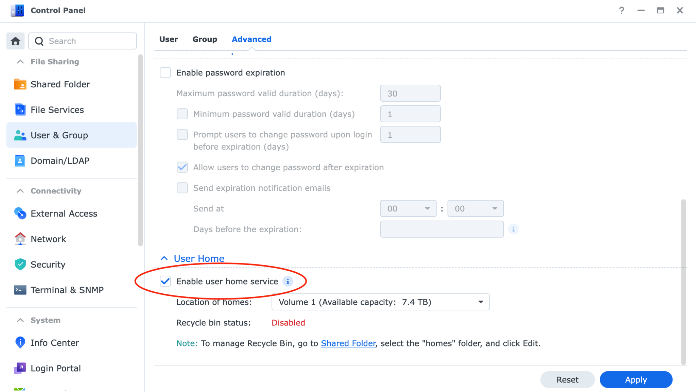696x392 pixels.
Task: Collapse the User Home section
Action: 164,258
